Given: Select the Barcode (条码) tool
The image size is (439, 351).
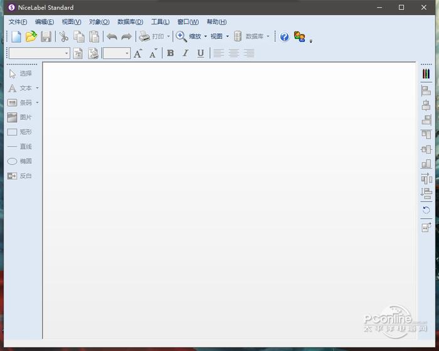Looking at the screenshot, I should [x=19, y=103].
